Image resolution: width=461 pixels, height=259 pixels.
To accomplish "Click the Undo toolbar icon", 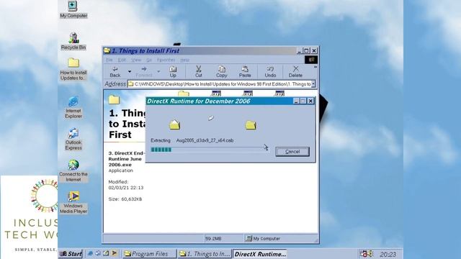I will 270,72.
